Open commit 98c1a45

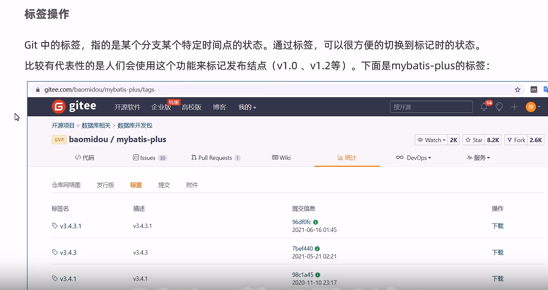point(303,275)
